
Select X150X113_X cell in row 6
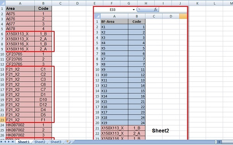pos(20,34)
